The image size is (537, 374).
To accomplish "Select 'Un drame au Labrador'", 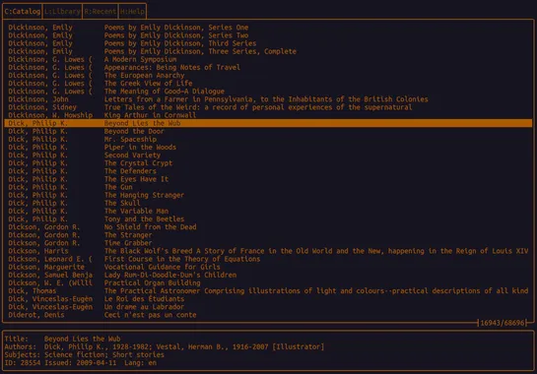I will click(268, 307).
